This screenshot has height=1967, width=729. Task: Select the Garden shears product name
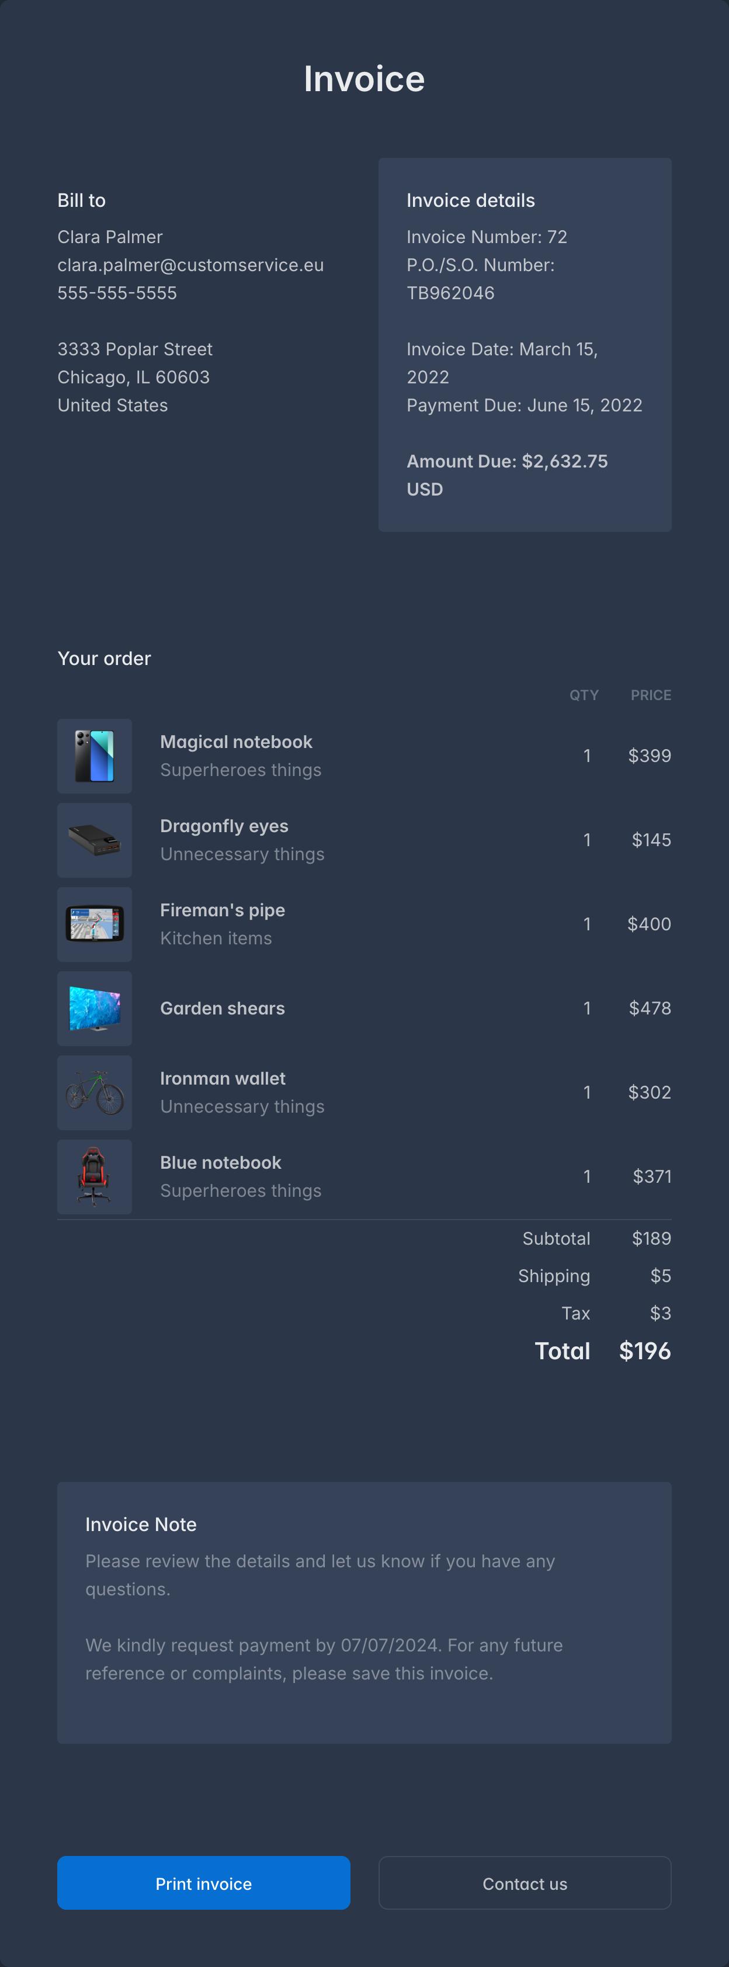222,1008
